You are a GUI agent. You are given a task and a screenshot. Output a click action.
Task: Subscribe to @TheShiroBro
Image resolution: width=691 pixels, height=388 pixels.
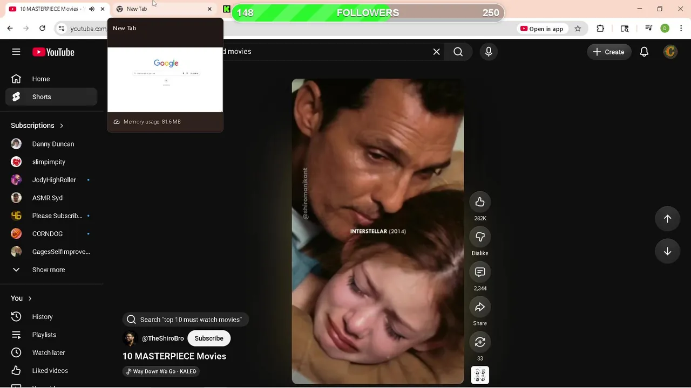click(209, 338)
